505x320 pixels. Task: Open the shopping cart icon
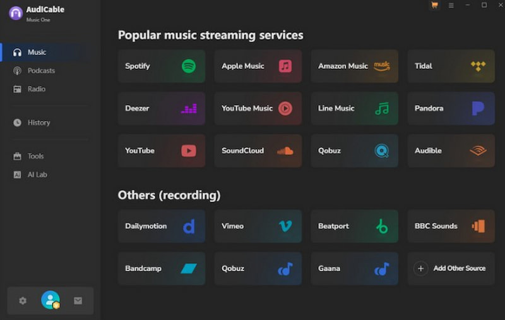tap(434, 5)
